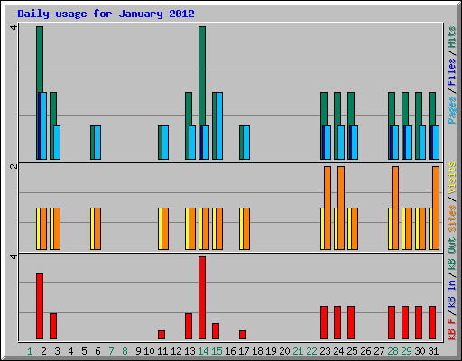Click day label "21" on the date axis

(298, 351)
